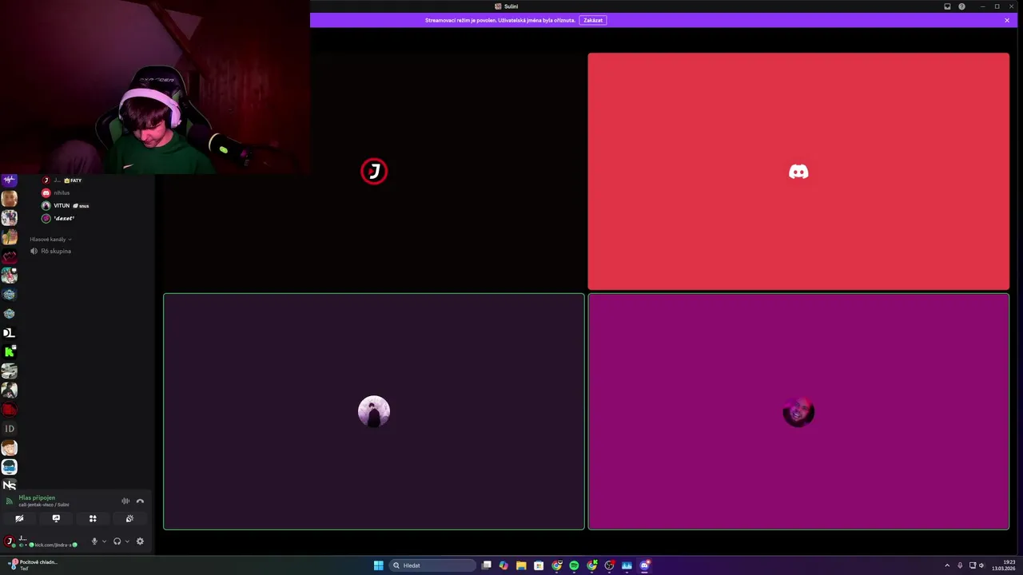This screenshot has width=1023, height=575.
Task: Focus the magenta participant tile
Action: click(798, 411)
